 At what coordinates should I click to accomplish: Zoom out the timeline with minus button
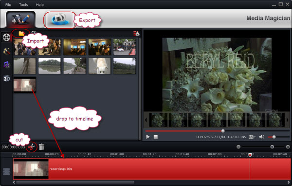[x=238, y=147]
